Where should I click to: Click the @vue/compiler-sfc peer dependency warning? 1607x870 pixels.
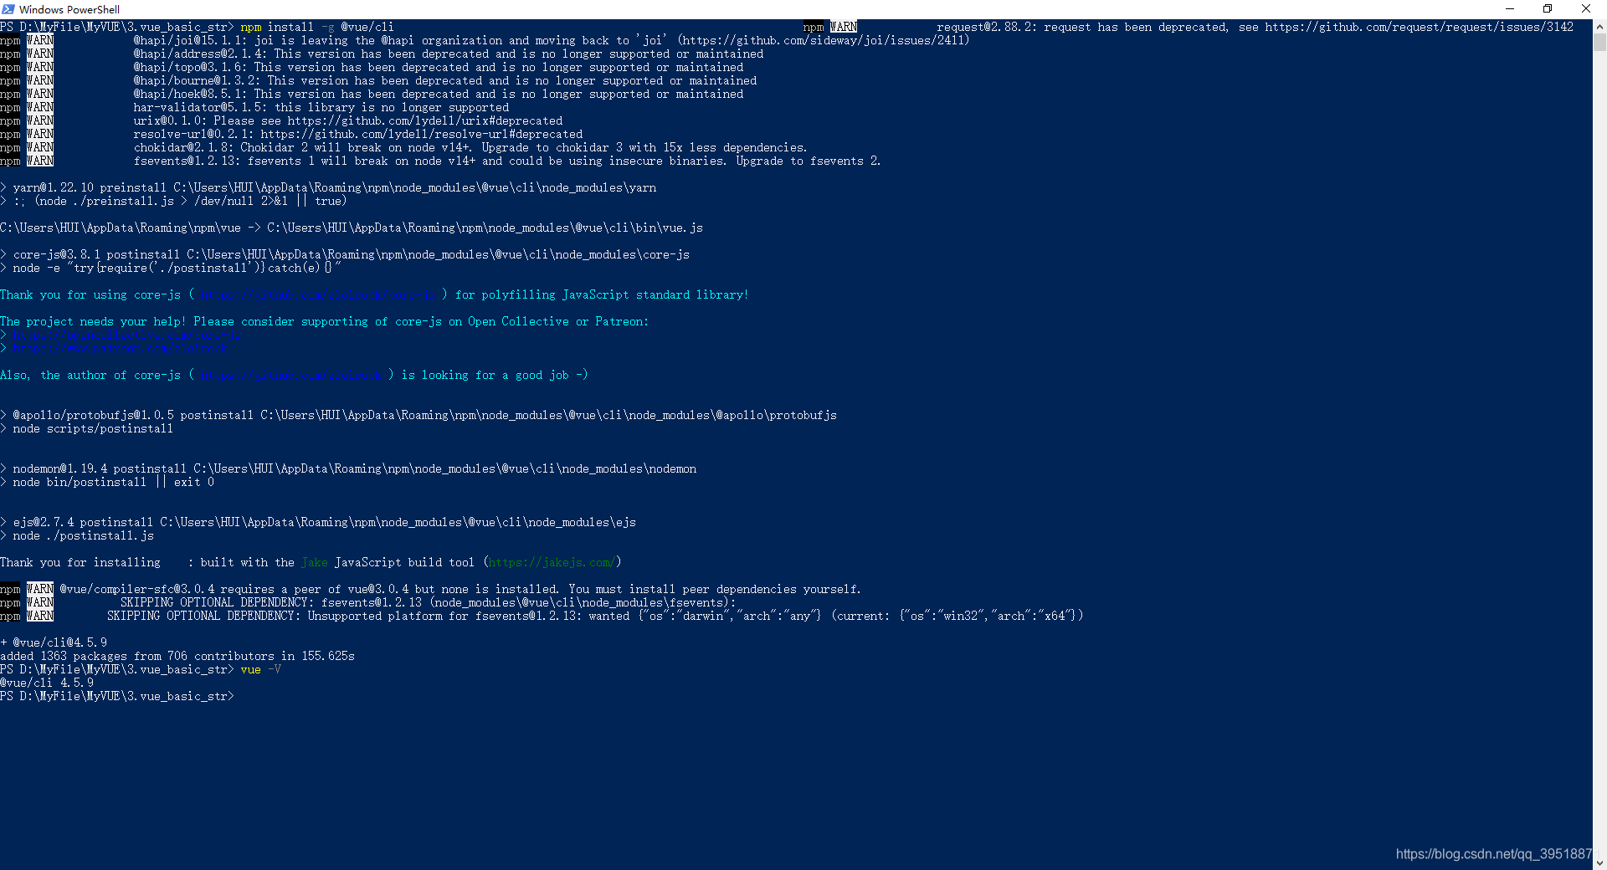tap(430, 589)
